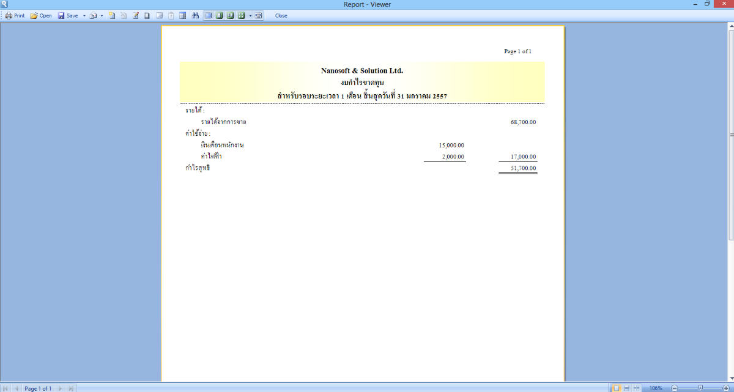Click the zoom slider handle
The image size is (734, 392).
(700, 388)
